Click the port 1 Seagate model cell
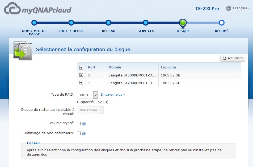The image size is (253, 167). coord(132,75)
